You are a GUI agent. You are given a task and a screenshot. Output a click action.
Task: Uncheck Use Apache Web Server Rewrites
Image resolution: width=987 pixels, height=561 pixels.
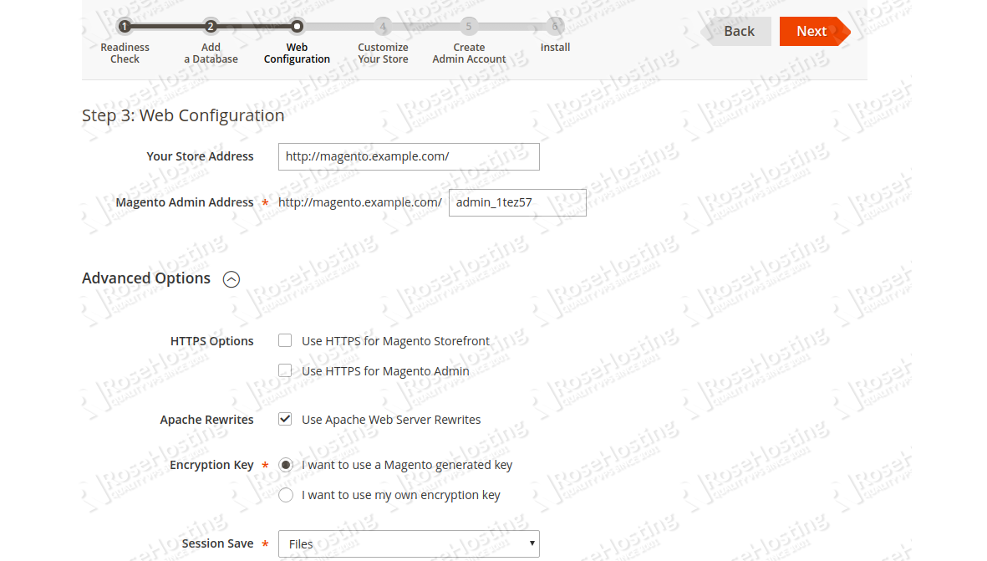pos(284,419)
